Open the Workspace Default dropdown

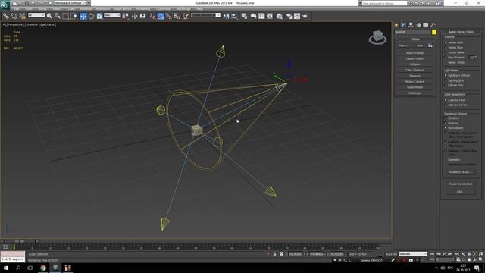(70, 3)
